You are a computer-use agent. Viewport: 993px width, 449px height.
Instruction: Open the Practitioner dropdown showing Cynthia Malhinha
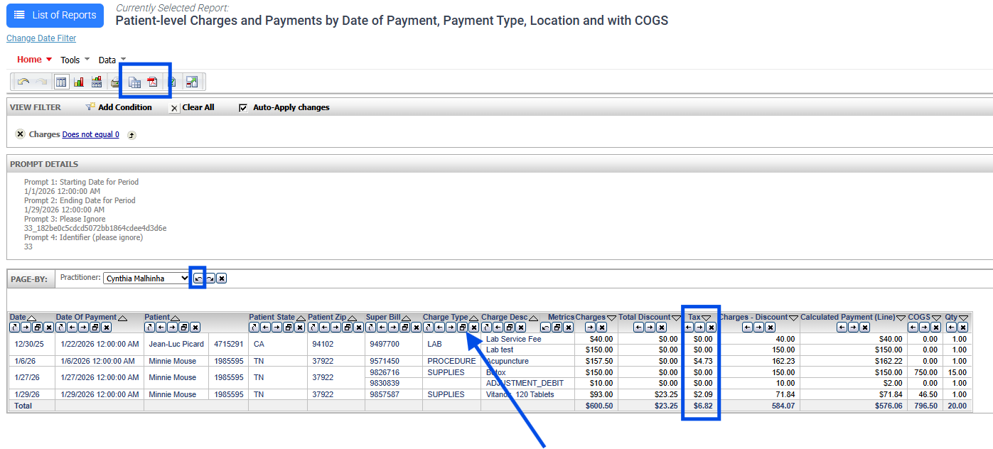[146, 278]
